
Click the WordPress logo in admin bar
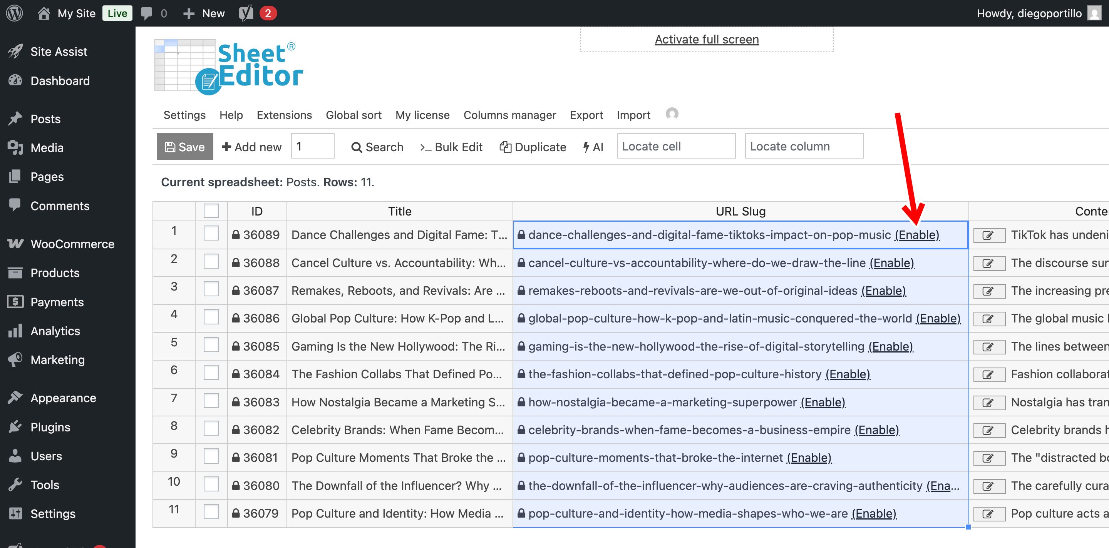14,13
